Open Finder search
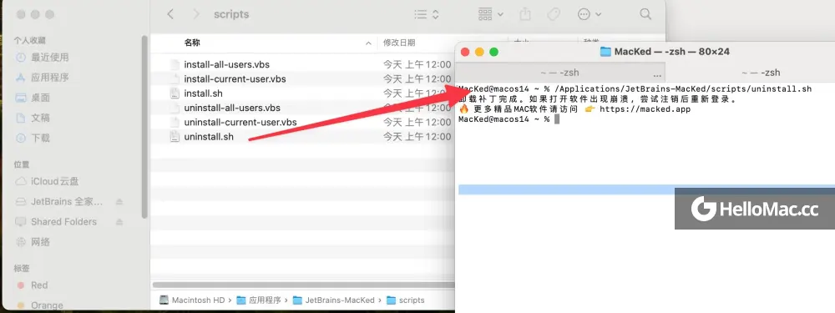The height and width of the screenshot is (313, 835). point(645,14)
